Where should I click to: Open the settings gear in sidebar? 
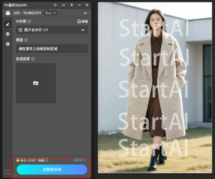(x=8, y=44)
